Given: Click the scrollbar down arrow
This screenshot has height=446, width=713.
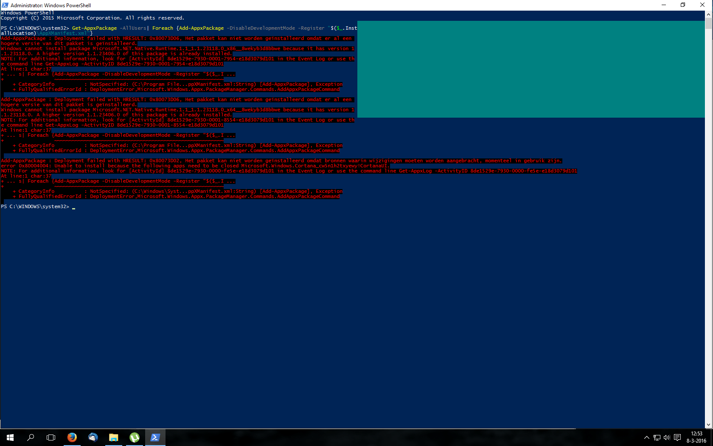Looking at the screenshot, I should [x=708, y=425].
